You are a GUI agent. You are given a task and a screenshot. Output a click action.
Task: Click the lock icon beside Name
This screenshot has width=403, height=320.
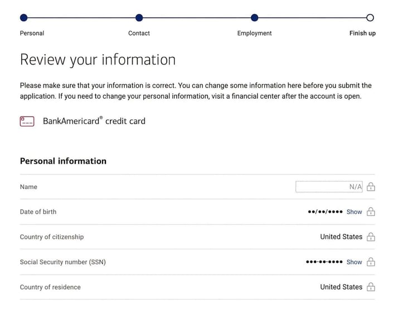(x=371, y=186)
